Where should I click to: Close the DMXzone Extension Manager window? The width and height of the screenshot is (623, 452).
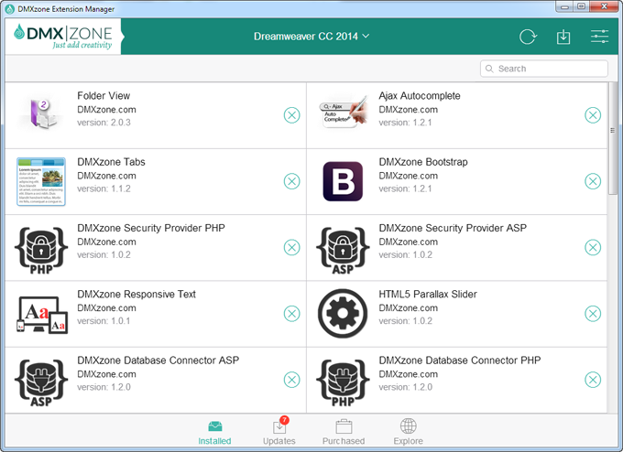tap(604, 6)
